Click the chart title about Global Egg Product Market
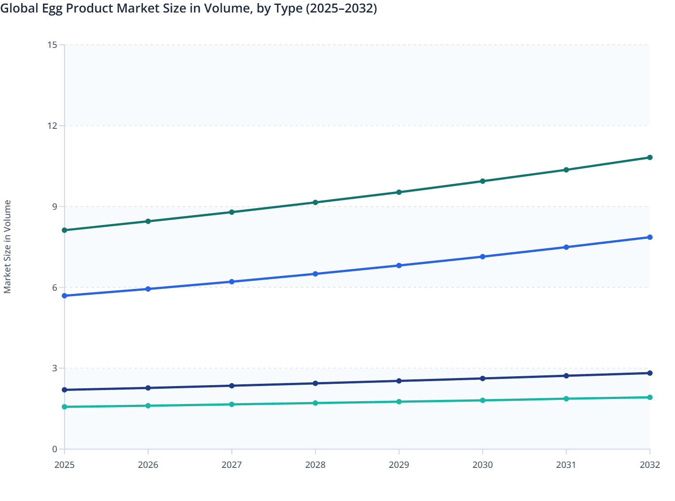675x501 pixels. (x=188, y=8)
